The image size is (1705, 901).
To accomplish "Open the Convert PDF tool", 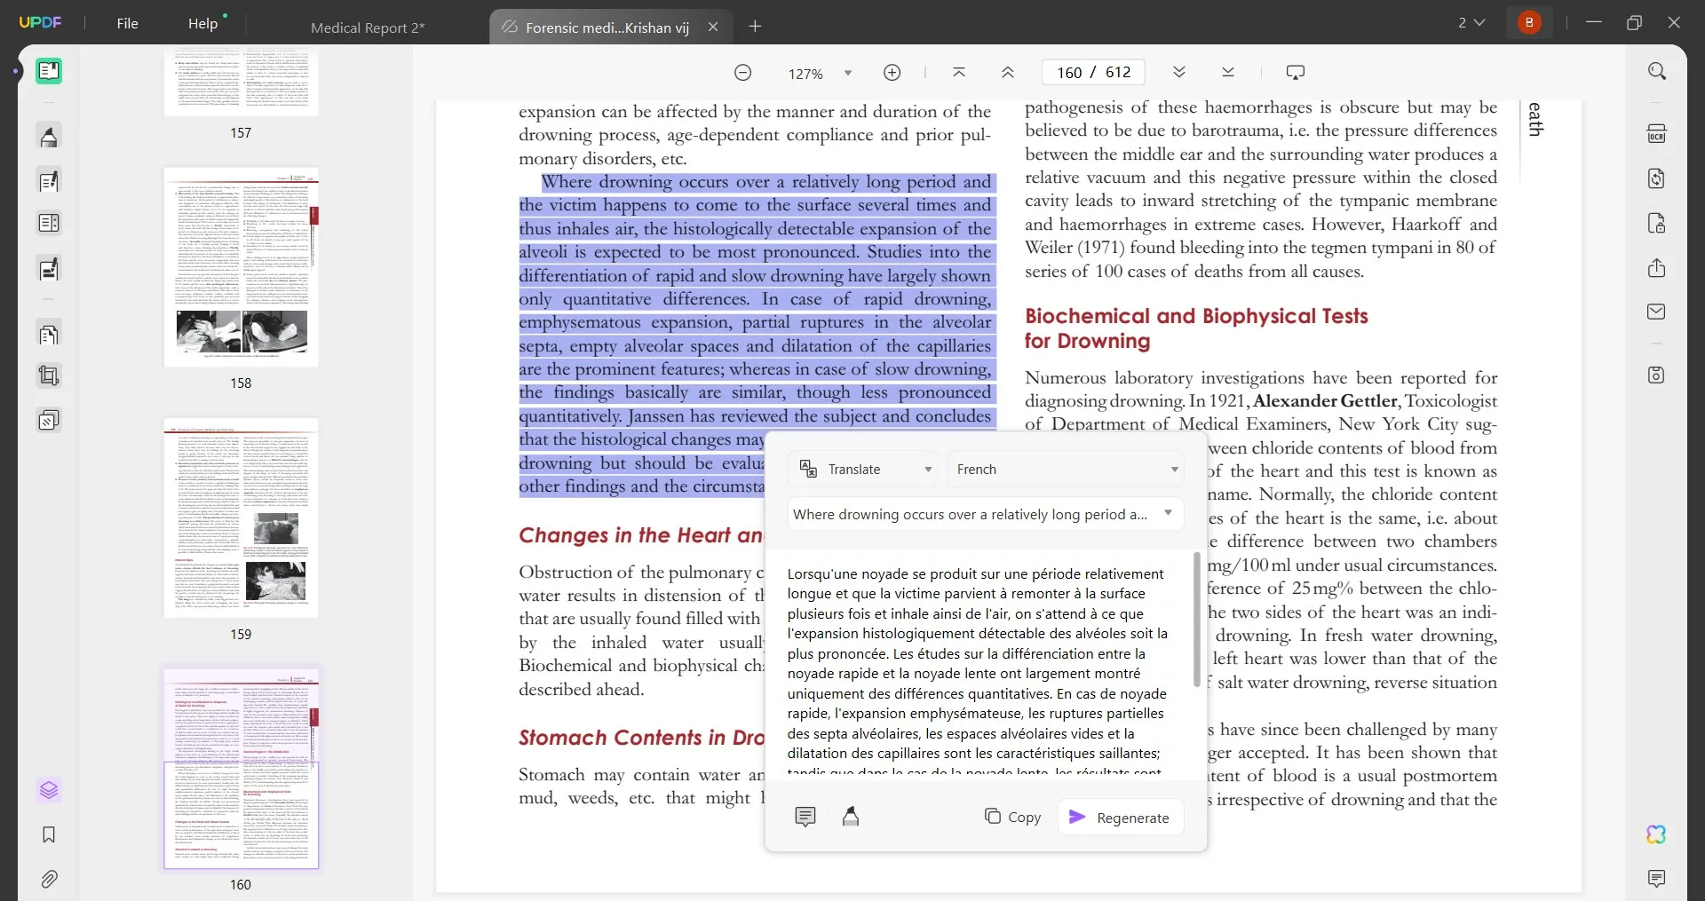I will point(1656,178).
